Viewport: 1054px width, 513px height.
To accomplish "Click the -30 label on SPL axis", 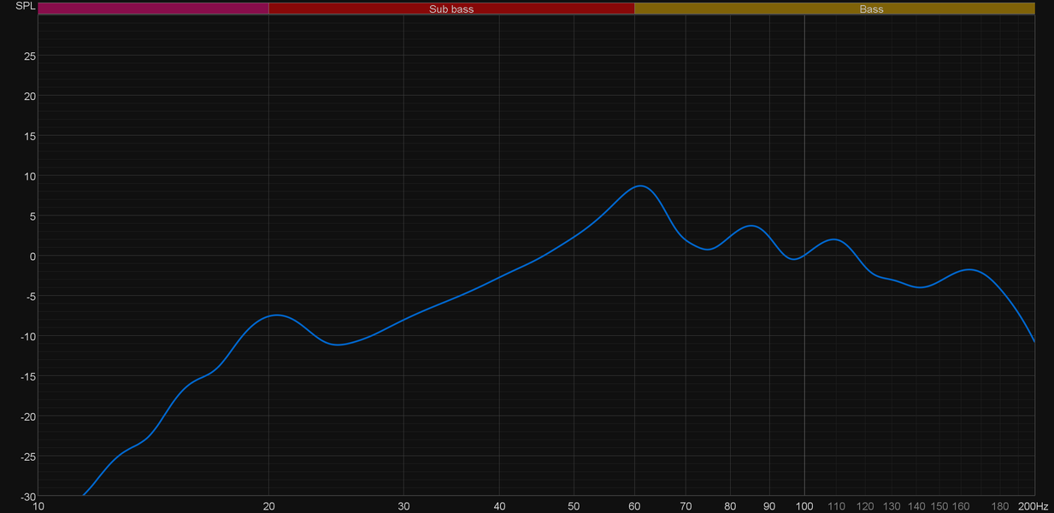I will coord(28,496).
